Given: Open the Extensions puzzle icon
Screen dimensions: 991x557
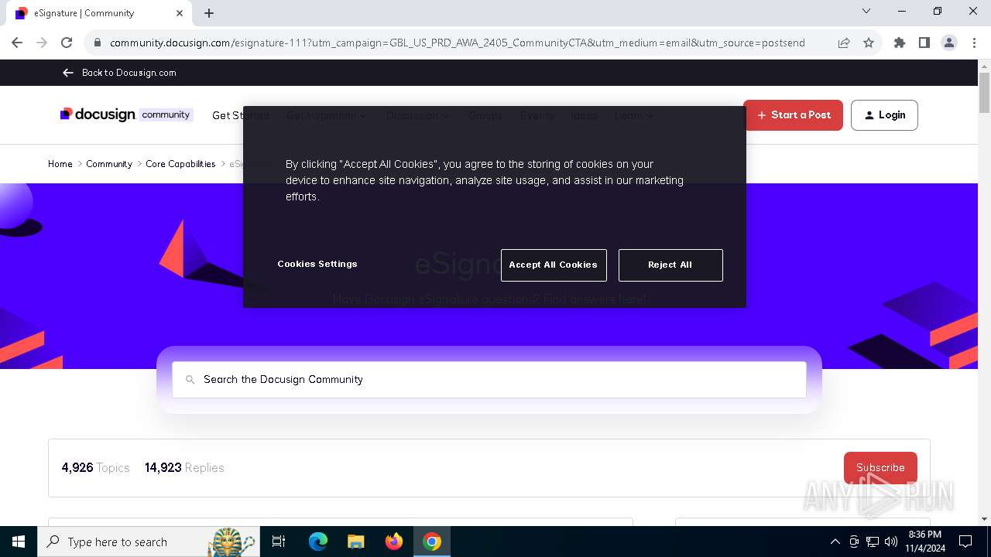Looking at the screenshot, I should (x=900, y=43).
